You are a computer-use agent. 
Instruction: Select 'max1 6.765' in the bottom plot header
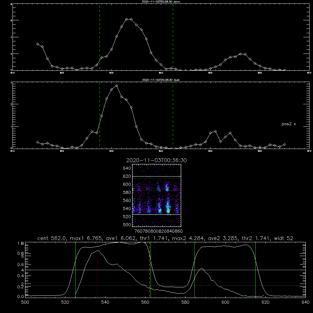[86, 238]
